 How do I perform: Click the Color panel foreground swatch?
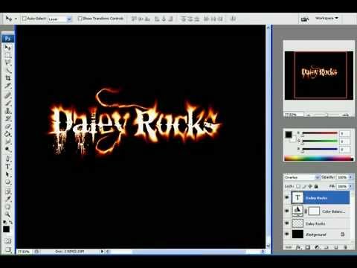[289, 135]
